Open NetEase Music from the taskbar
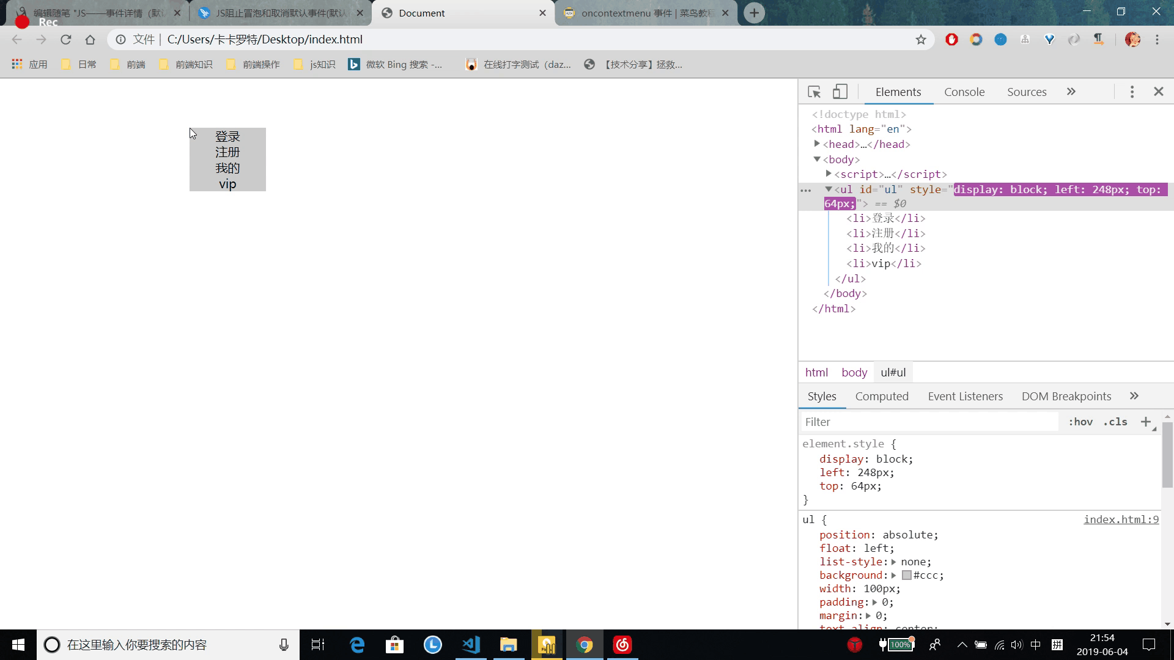The height and width of the screenshot is (660, 1174). coord(622,645)
